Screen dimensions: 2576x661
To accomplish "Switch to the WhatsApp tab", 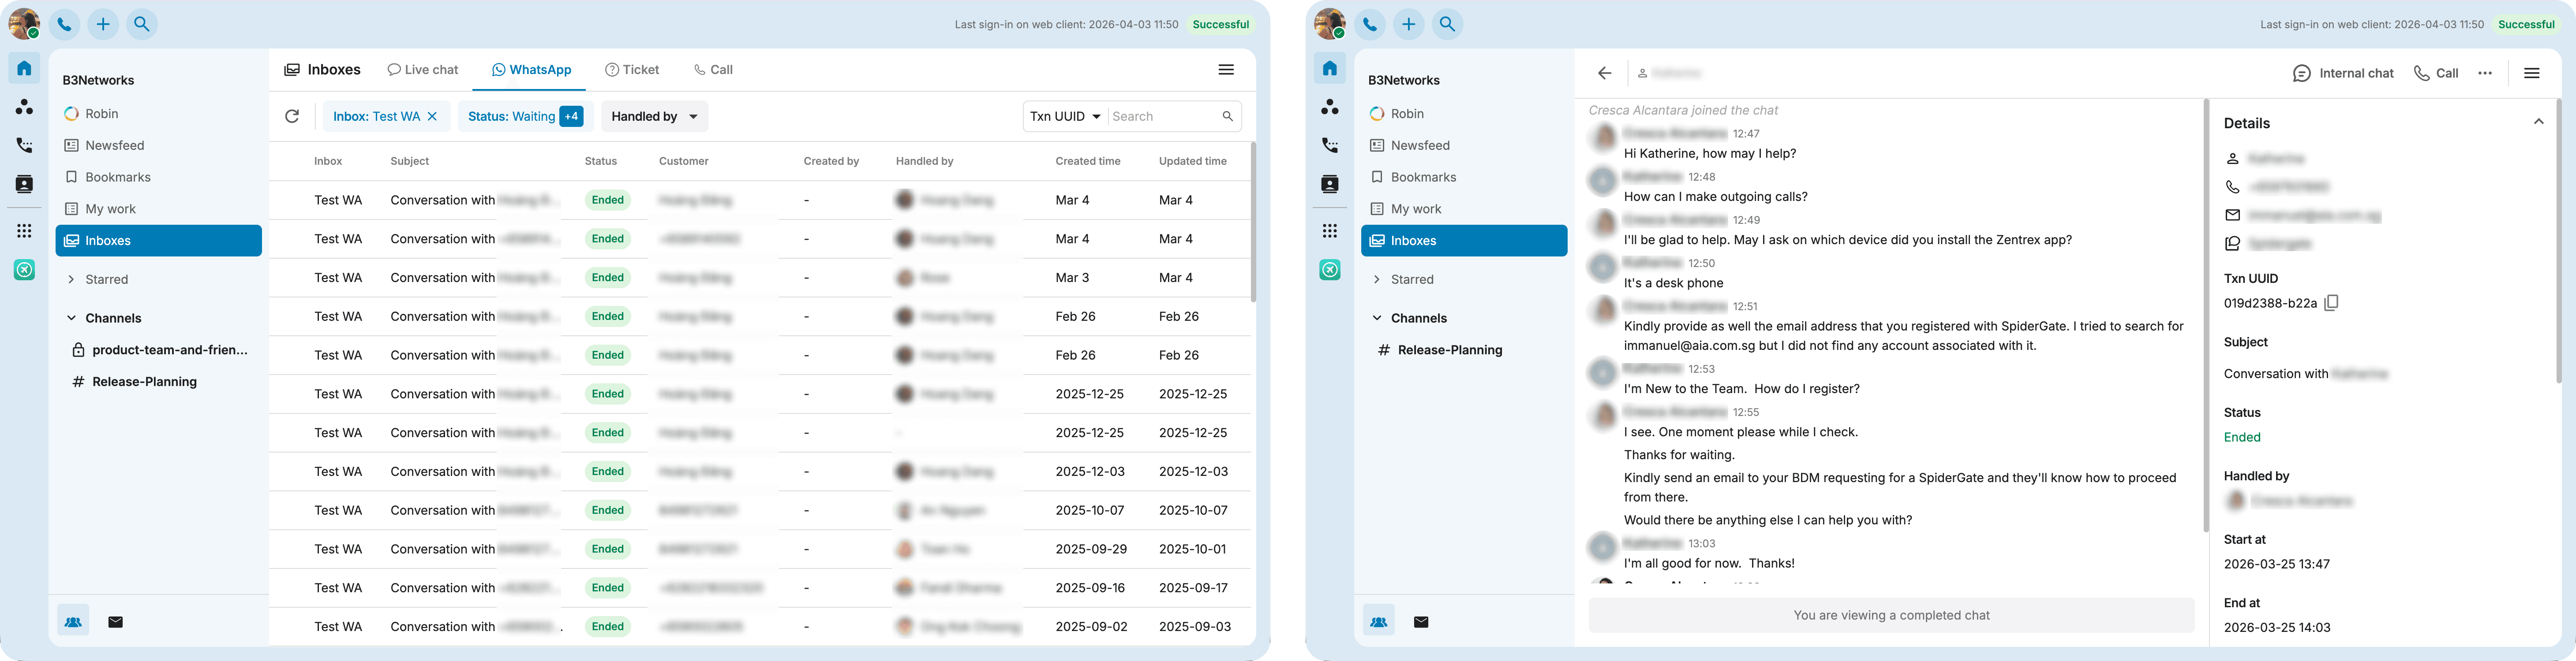I will click(531, 70).
